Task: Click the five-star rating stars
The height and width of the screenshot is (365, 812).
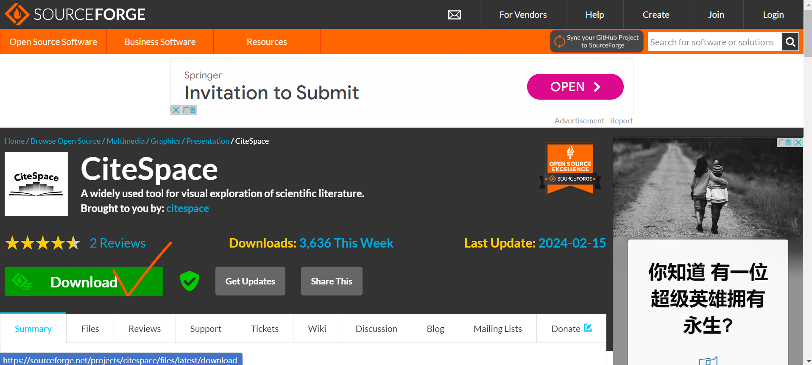Action: 43,243
